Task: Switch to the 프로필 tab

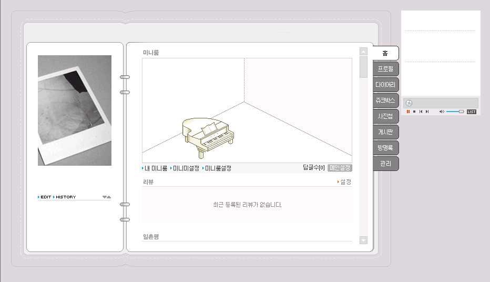Action: [x=385, y=69]
